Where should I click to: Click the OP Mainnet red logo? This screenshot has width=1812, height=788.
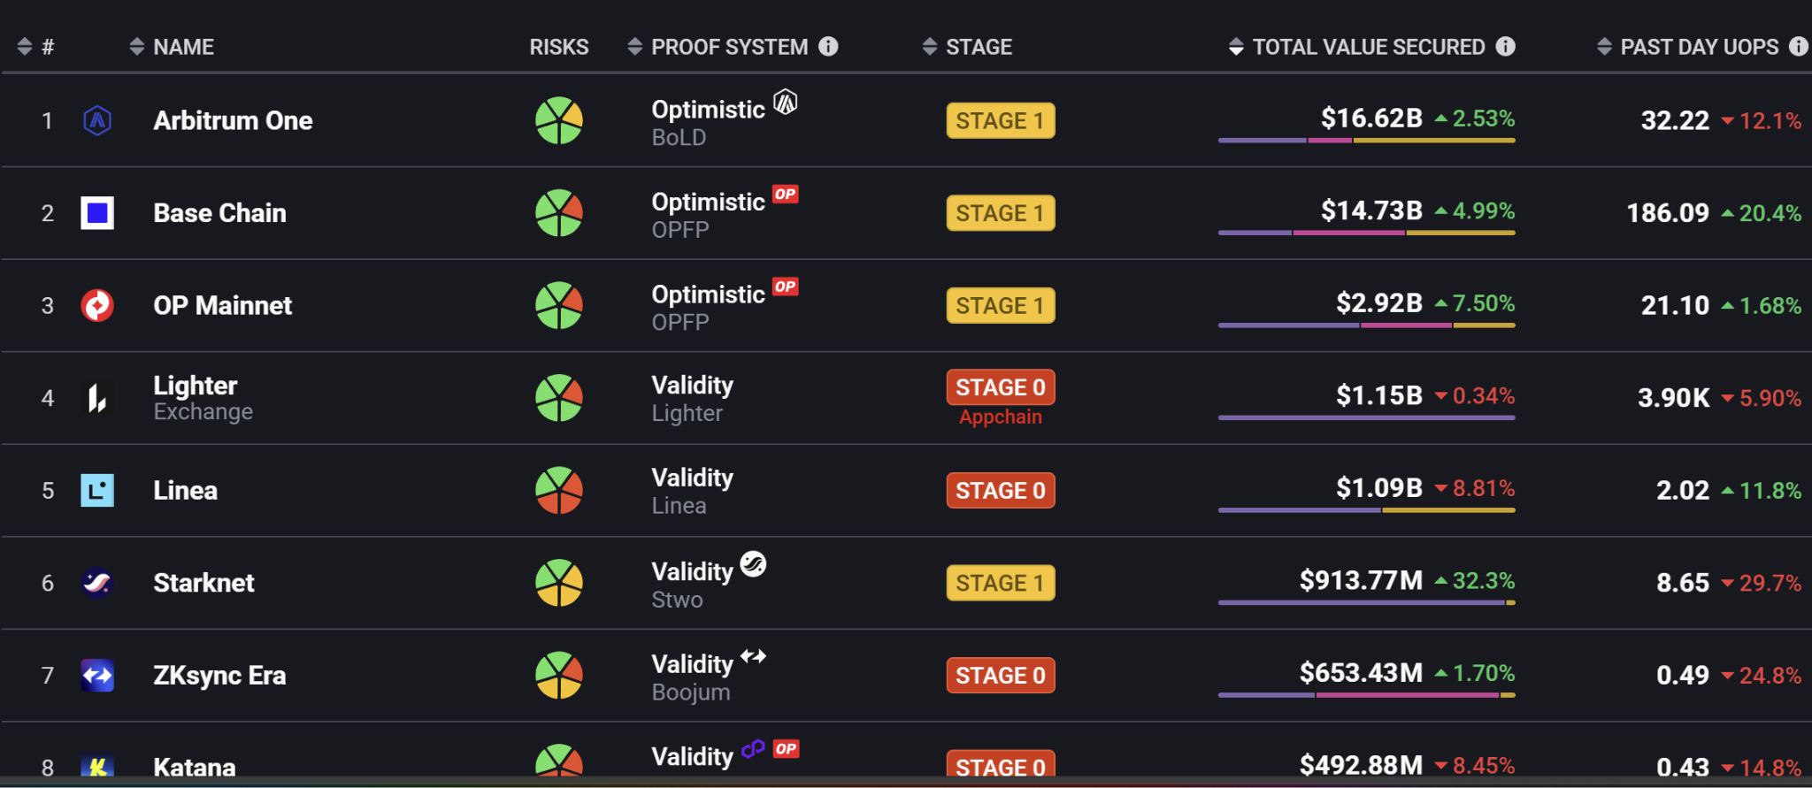(97, 305)
